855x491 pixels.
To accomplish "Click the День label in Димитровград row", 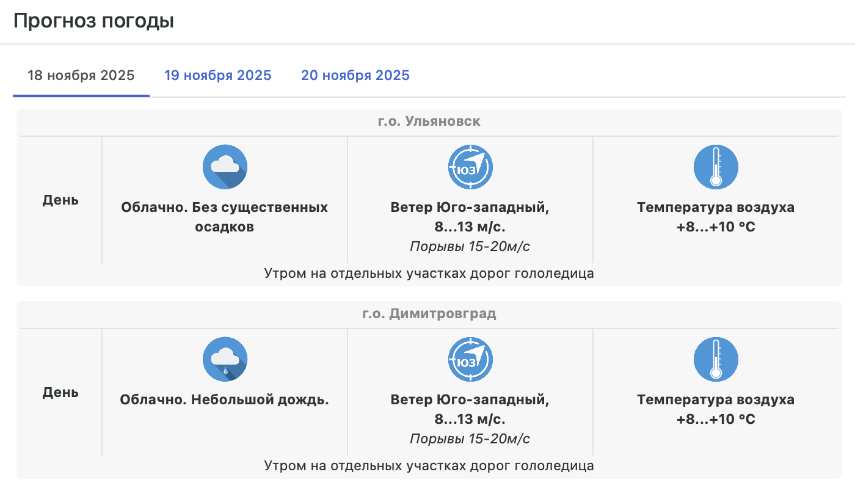I will pos(60,392).
